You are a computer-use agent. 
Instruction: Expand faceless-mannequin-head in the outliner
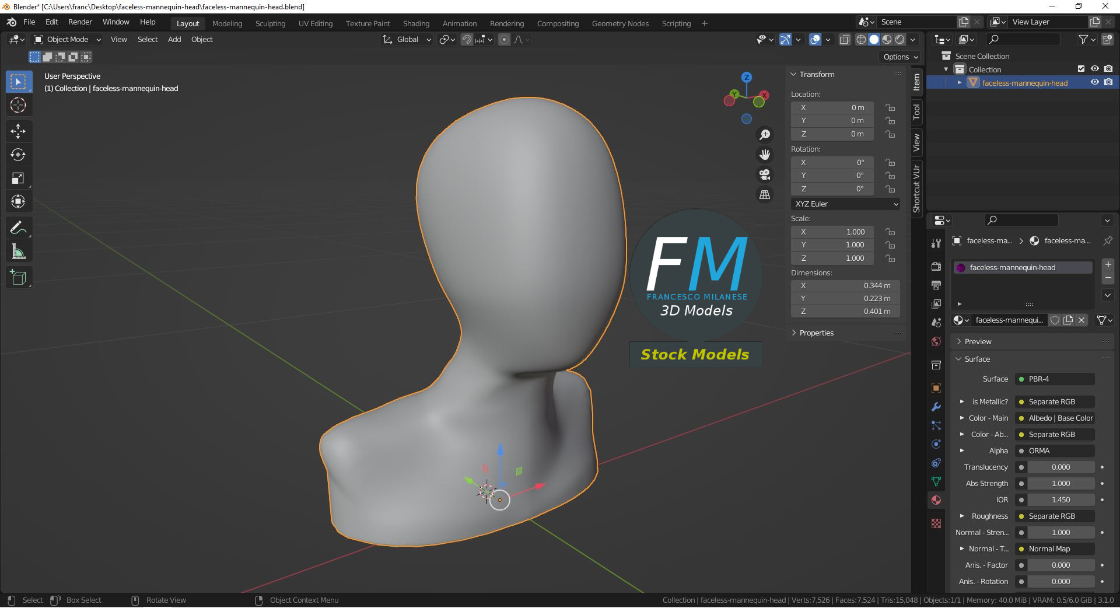coord(960,83)
